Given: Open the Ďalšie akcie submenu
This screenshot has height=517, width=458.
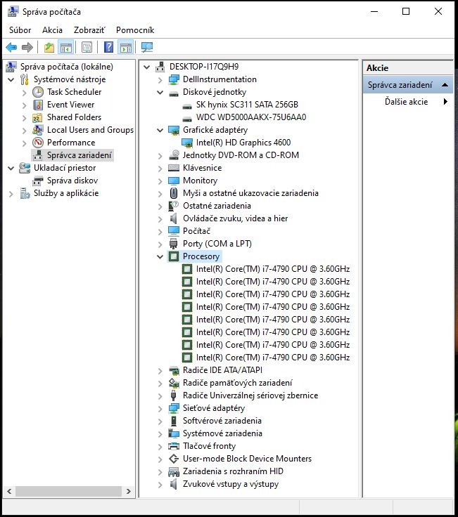Looking at the screenshot, I should [408, 102].
